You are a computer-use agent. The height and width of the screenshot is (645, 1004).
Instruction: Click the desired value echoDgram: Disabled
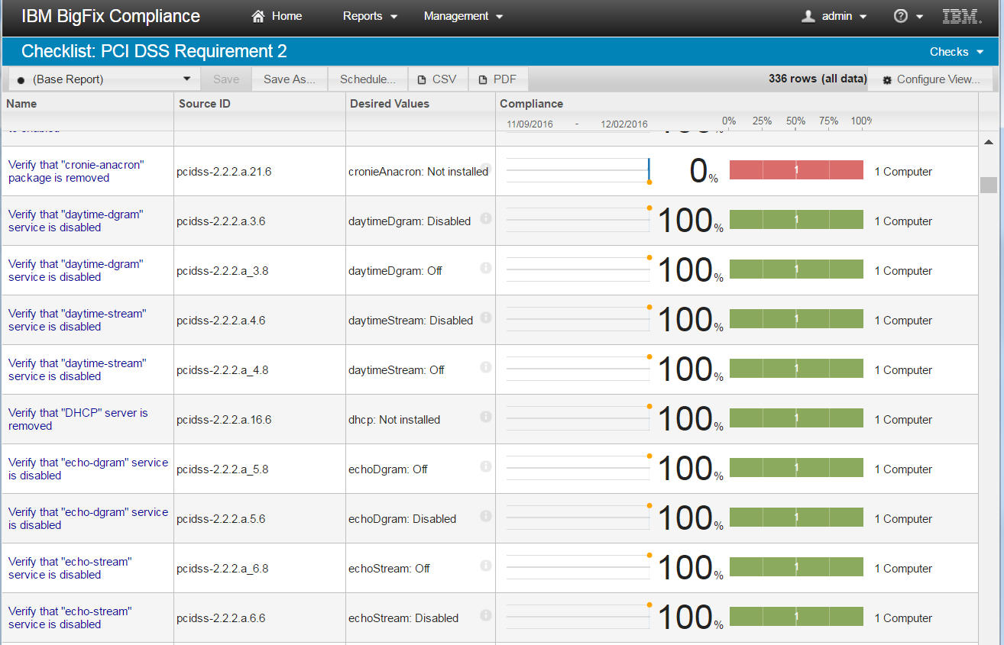402,519
